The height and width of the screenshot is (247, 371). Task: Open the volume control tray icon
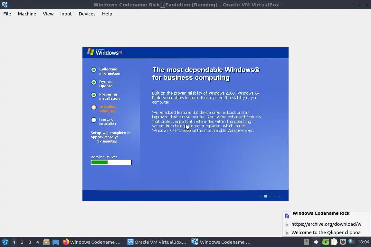pos(316,242)
